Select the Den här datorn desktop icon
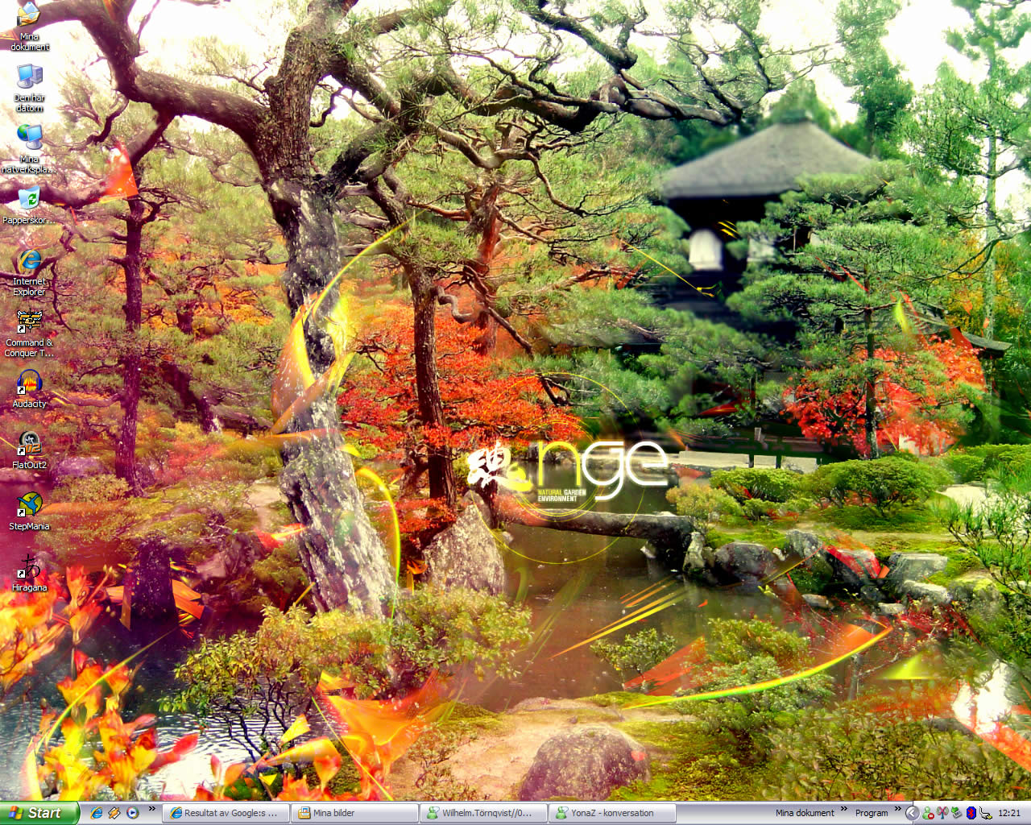This screenshot has height=825, width=1031. (29, 87)
